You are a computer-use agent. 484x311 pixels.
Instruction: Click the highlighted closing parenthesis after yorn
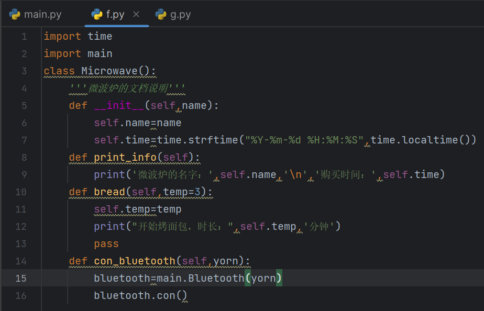click(279, 278)
